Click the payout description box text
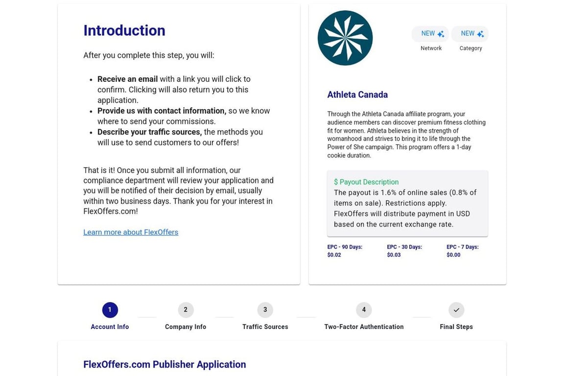This screenshot has height=376, width=564. pyautogui.click(x=405, y=209)
